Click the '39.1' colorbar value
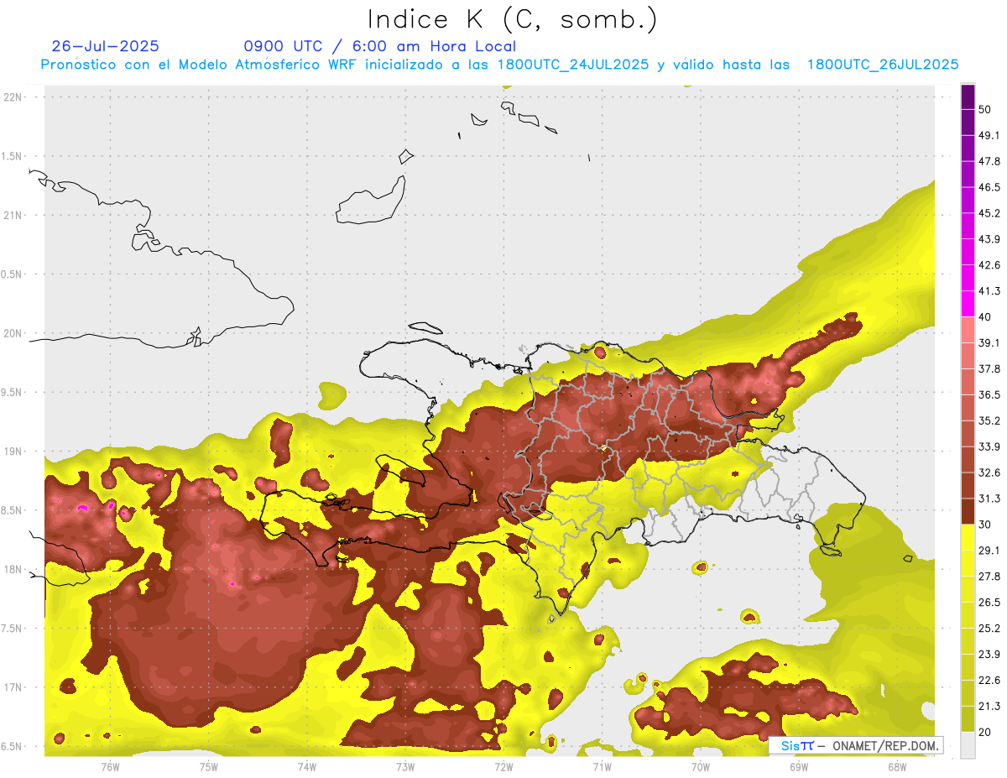This screenshot has height=778, width=1007. pyautogui.click(x=989, y=343)
